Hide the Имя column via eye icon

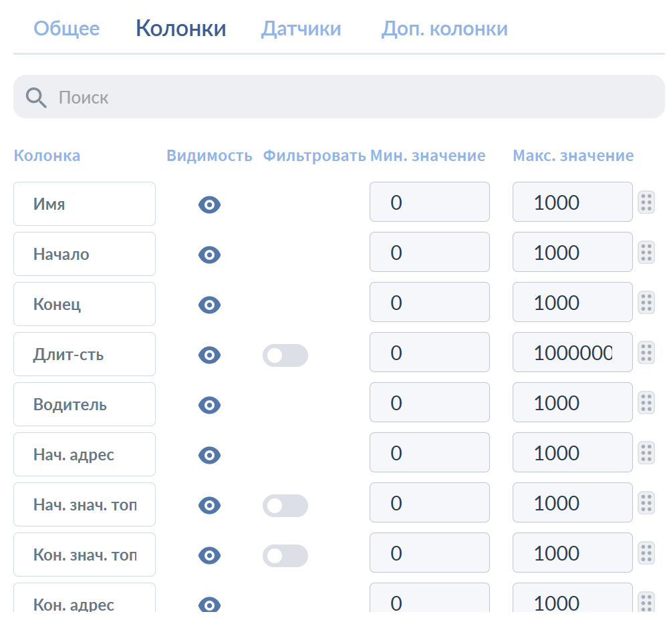[209, 204]
